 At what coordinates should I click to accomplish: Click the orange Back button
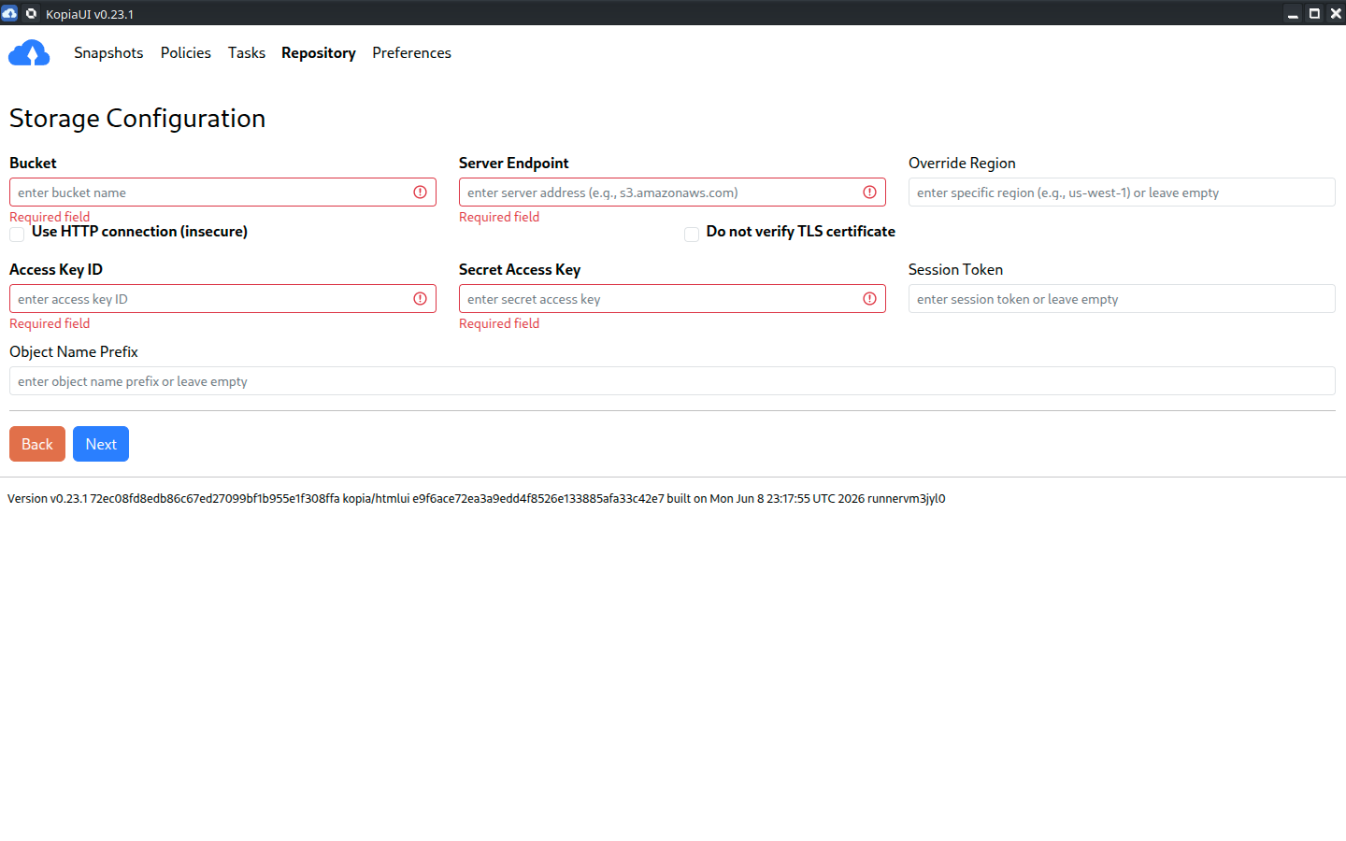37,444
